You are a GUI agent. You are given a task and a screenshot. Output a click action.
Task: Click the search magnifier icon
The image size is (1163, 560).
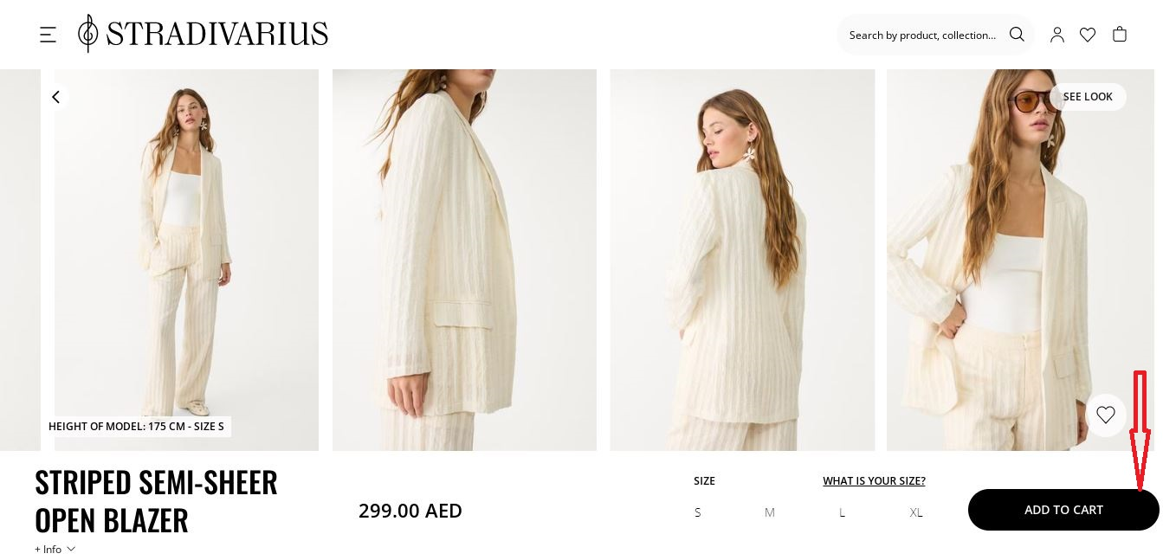point(1017,35)
